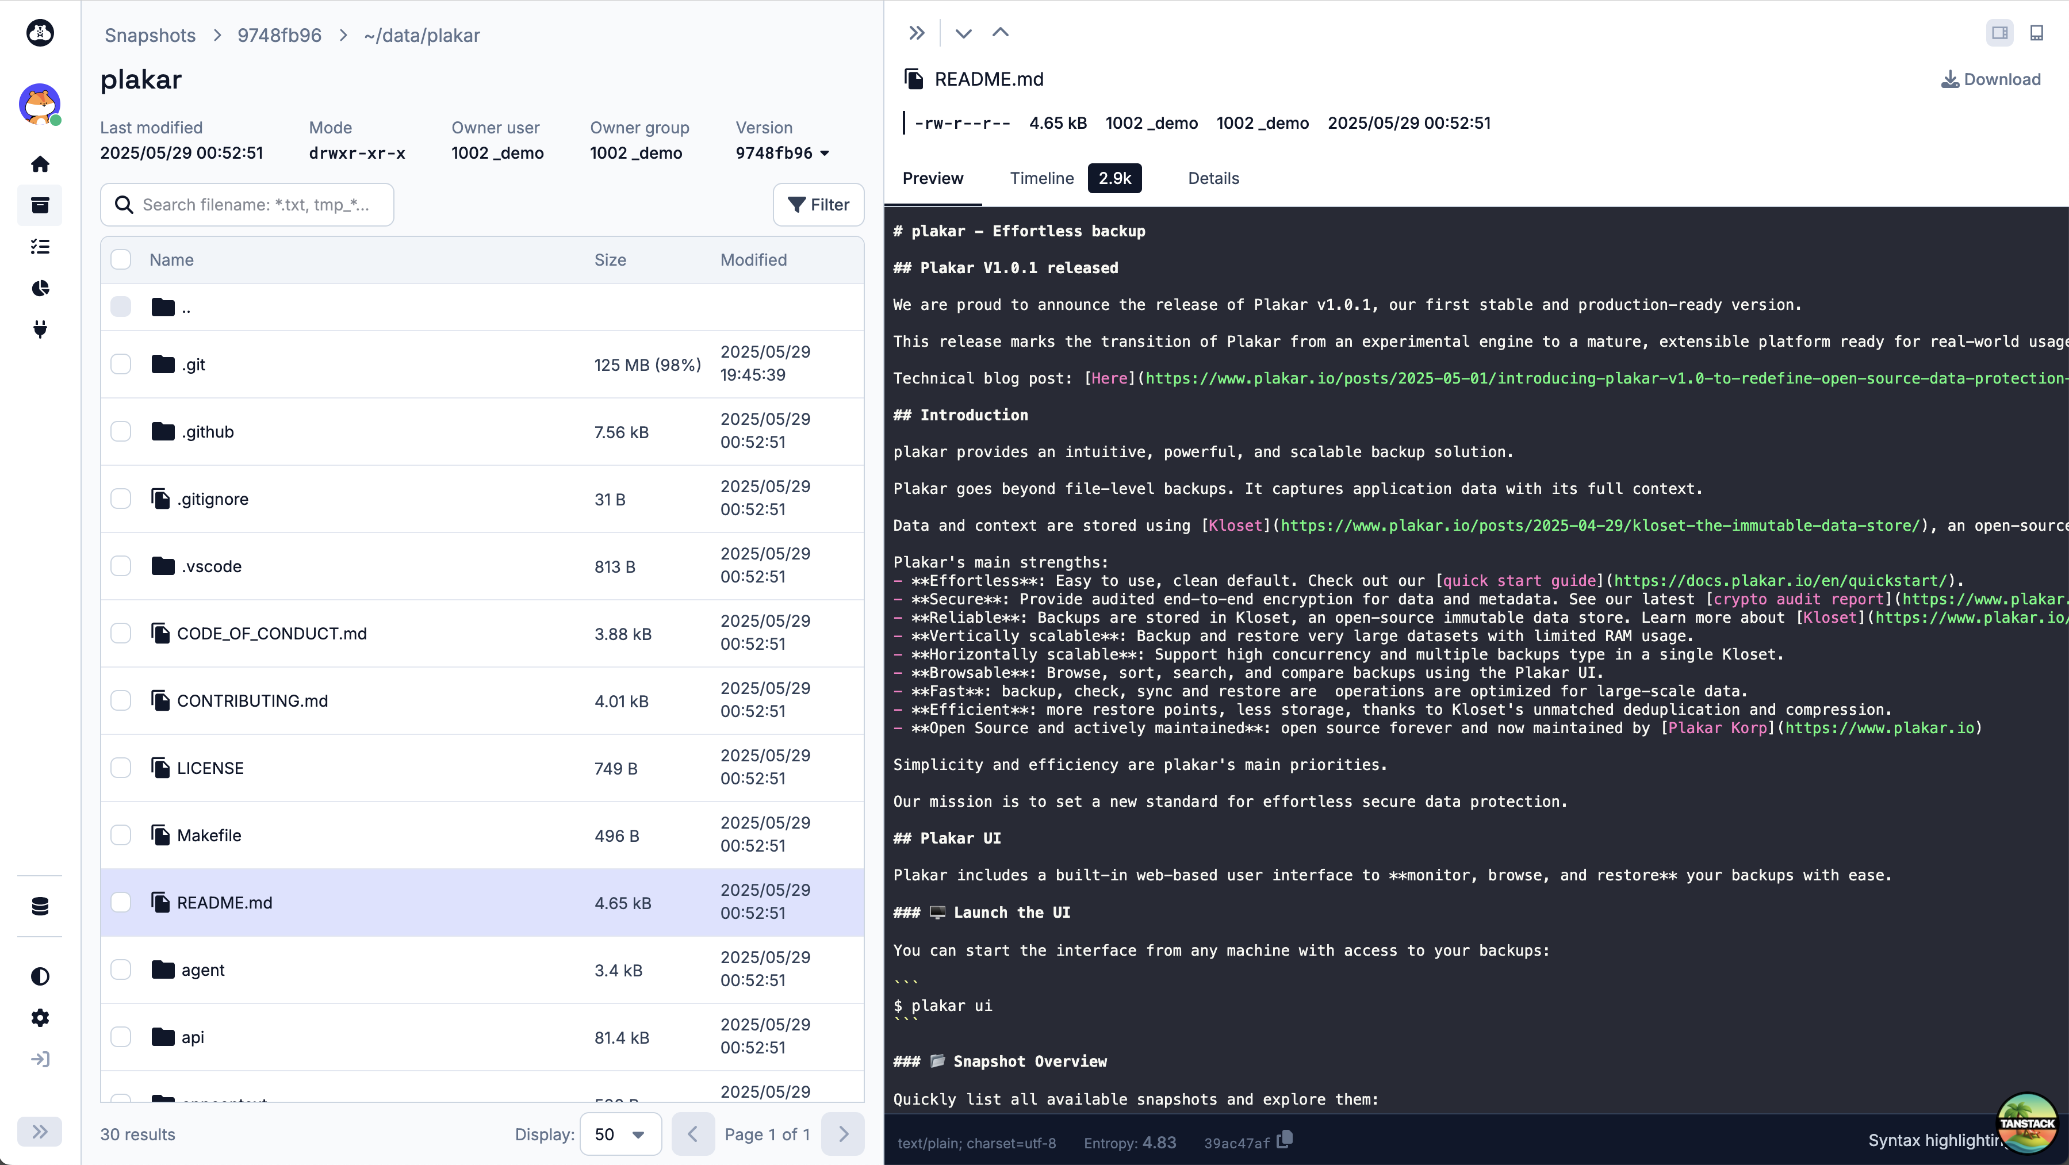The image size is (2069, 1165).
Task: Open the Display 50 results dropdown
Action: 621,1134
